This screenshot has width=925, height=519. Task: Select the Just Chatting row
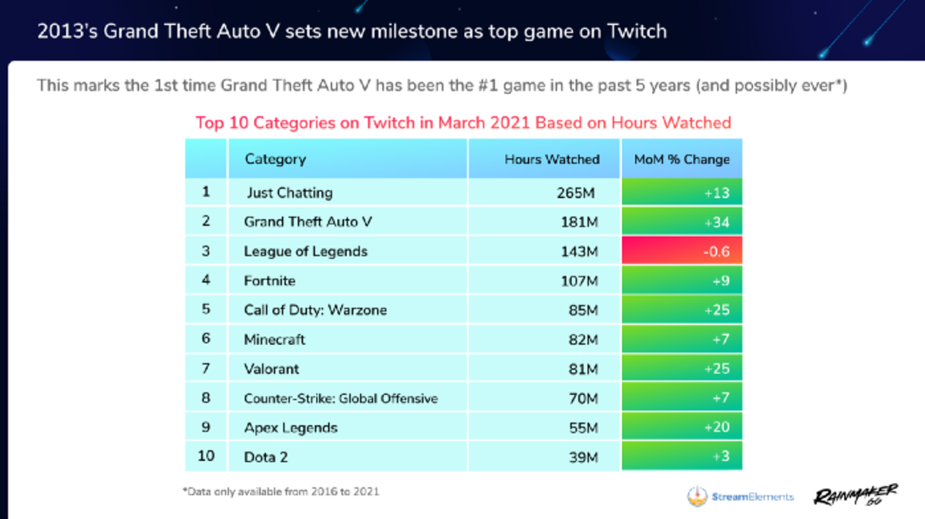(464, 193)
